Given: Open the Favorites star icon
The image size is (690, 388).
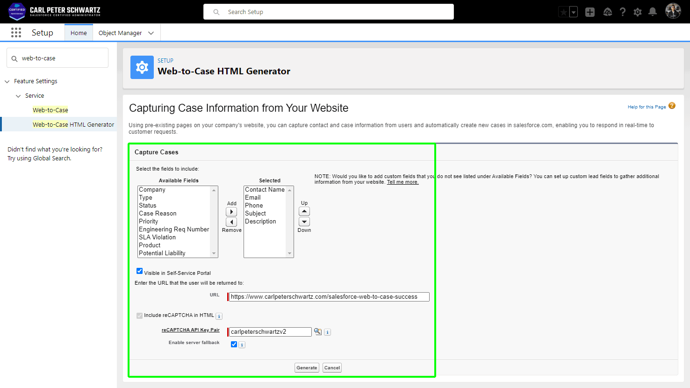Looking at the screenshot, I should coord(564,12).
